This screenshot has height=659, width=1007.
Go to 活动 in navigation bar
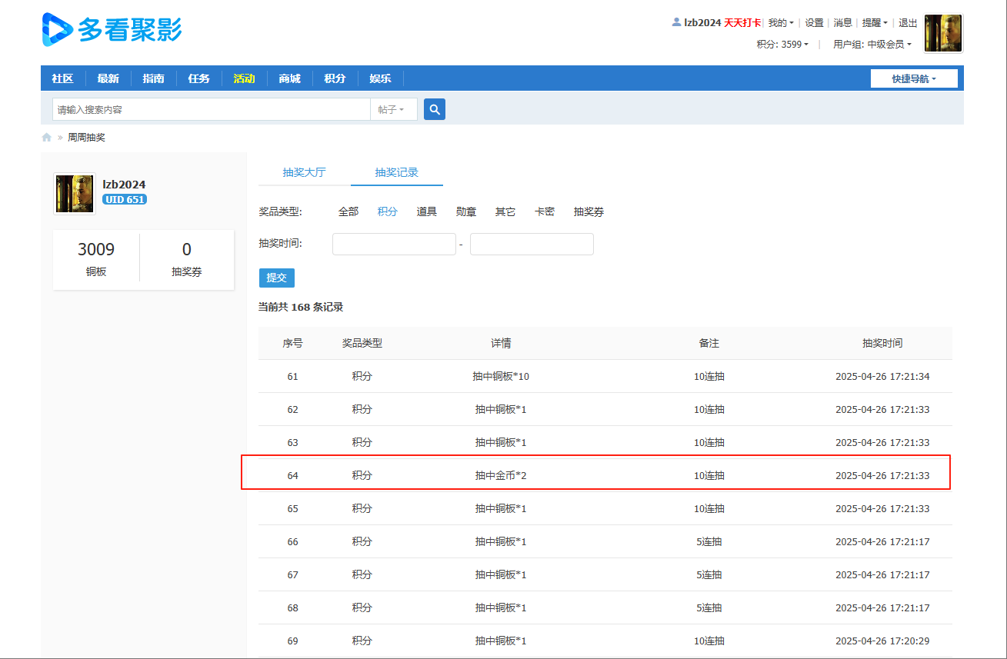click(x=244, y=78)
